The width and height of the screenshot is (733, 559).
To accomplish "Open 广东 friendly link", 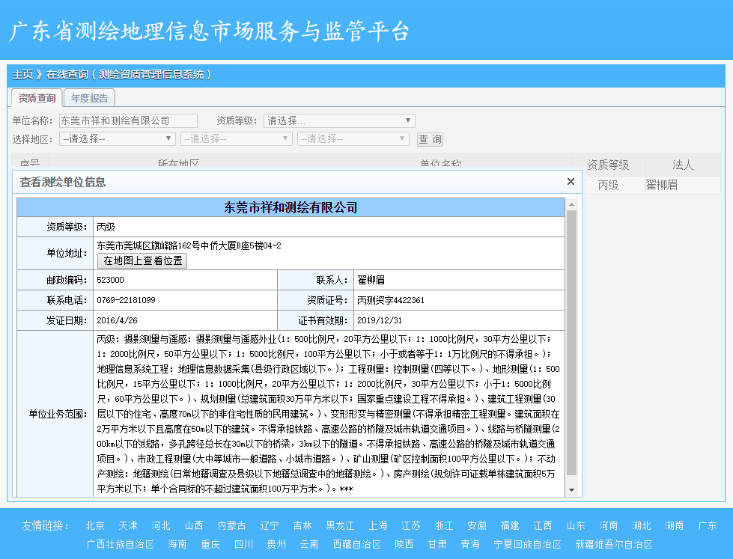I will point(708,525).
